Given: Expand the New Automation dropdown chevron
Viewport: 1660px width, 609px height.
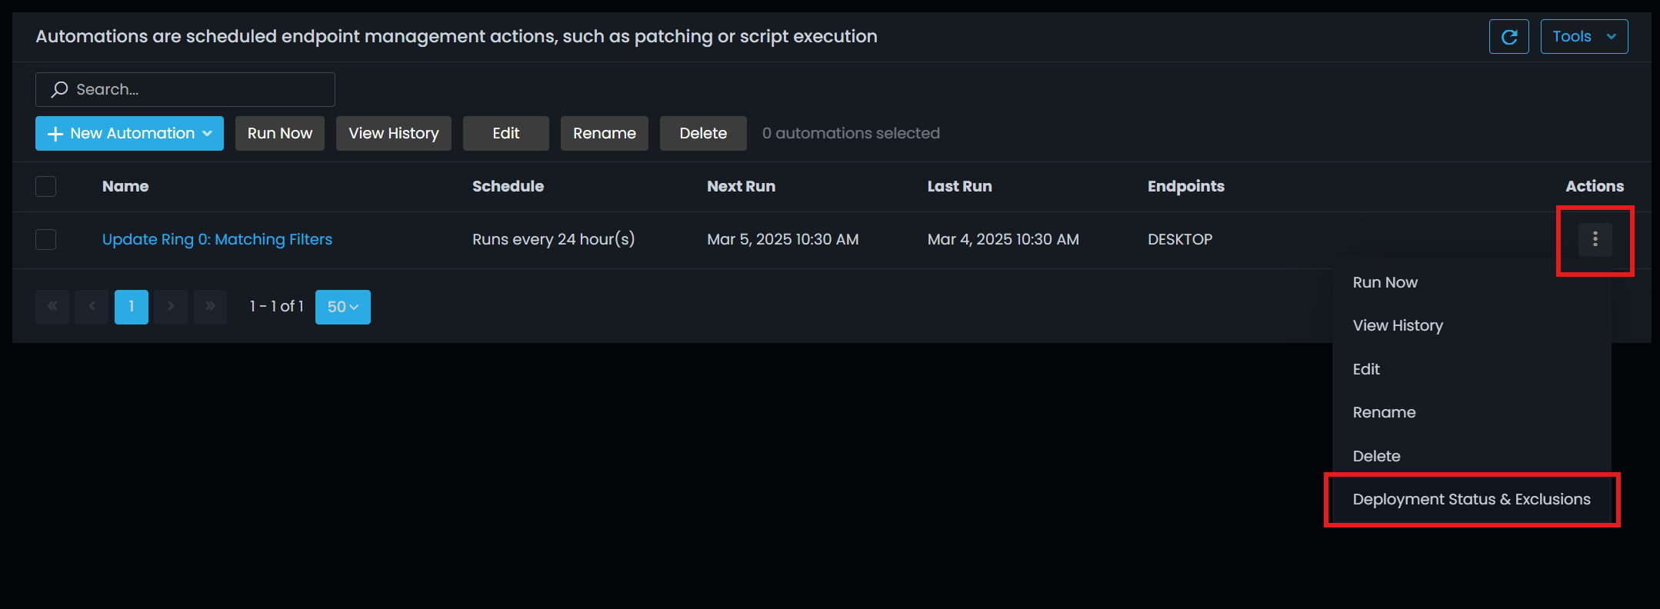Looking at the screenshot, I should [x=206, y=133].
